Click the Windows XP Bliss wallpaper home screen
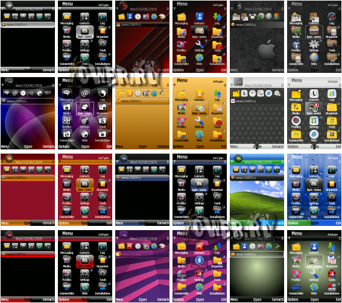Viewport: 342px width, 303px height. (257, 190)
